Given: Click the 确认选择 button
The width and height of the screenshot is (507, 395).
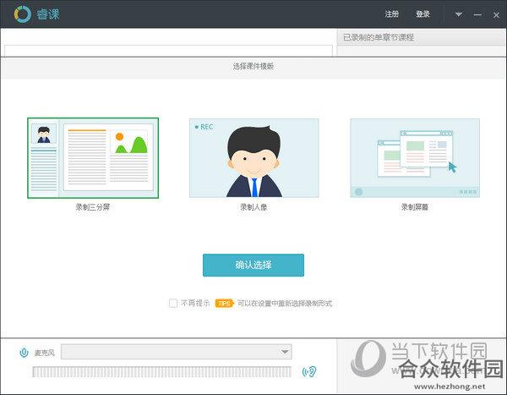Looking at the screenshot, I should tap(253, 266).
